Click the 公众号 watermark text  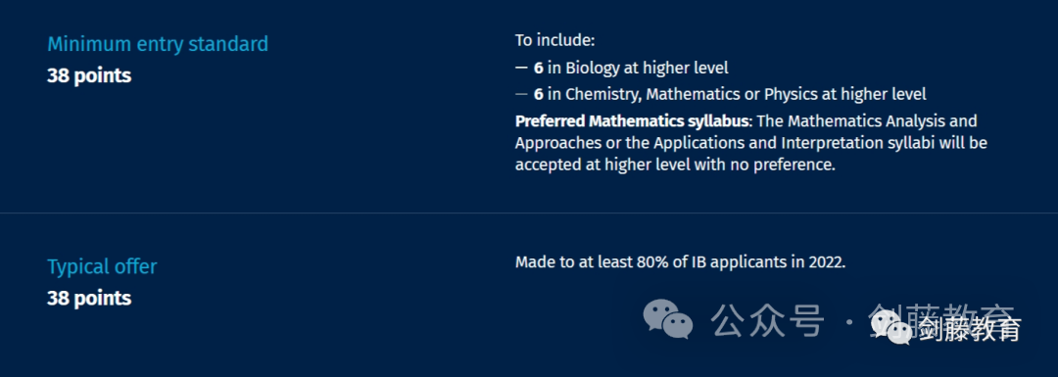(x=768, y=319)
